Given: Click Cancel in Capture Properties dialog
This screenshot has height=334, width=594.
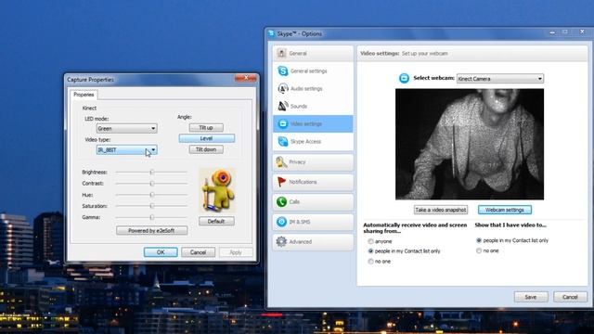Looking at the screenshot, I should (198, 252).
